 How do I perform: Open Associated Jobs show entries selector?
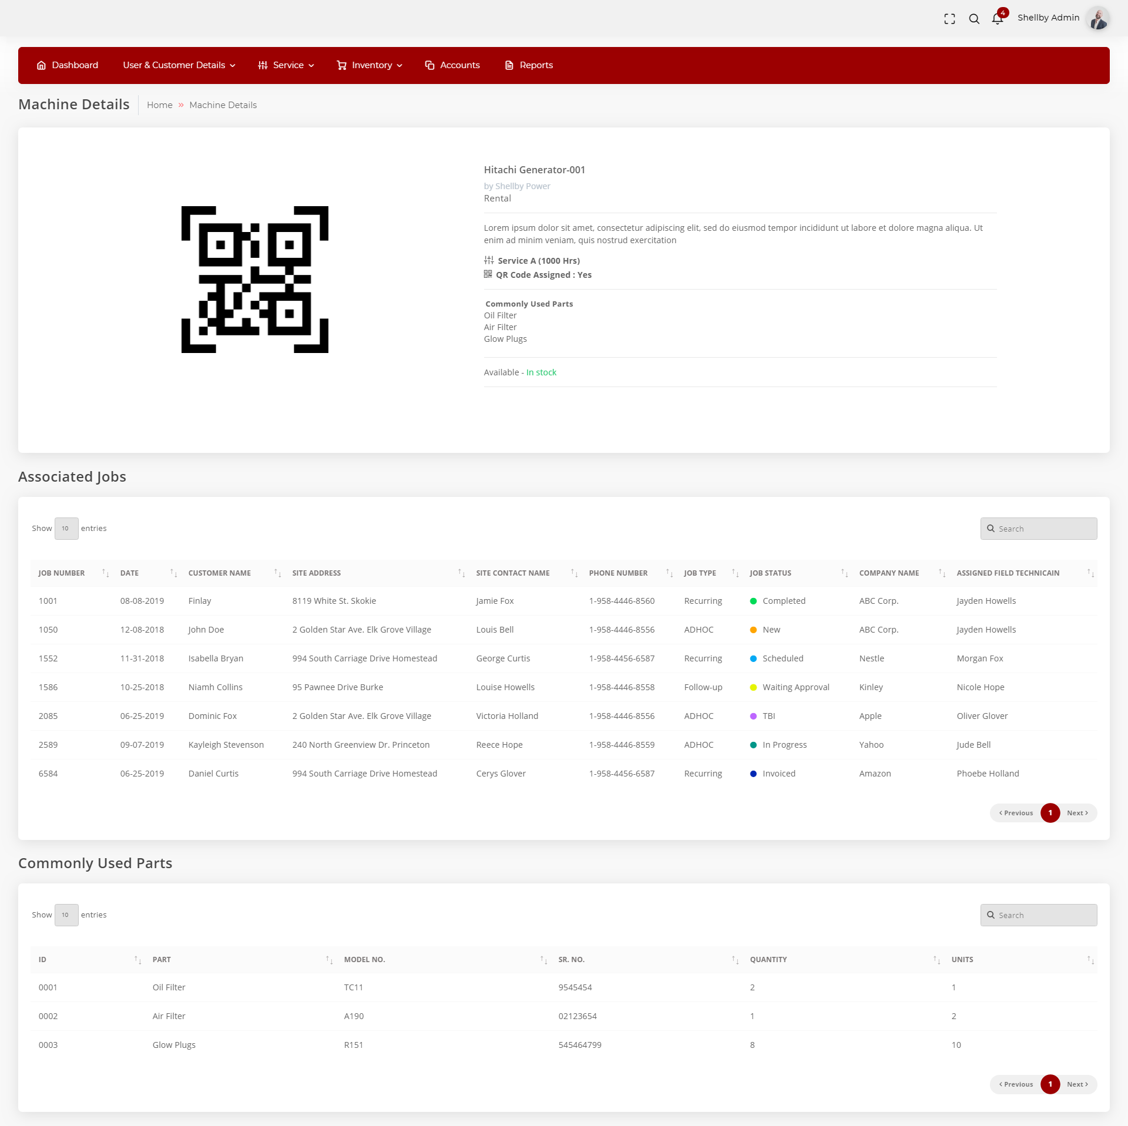point(66,529)
